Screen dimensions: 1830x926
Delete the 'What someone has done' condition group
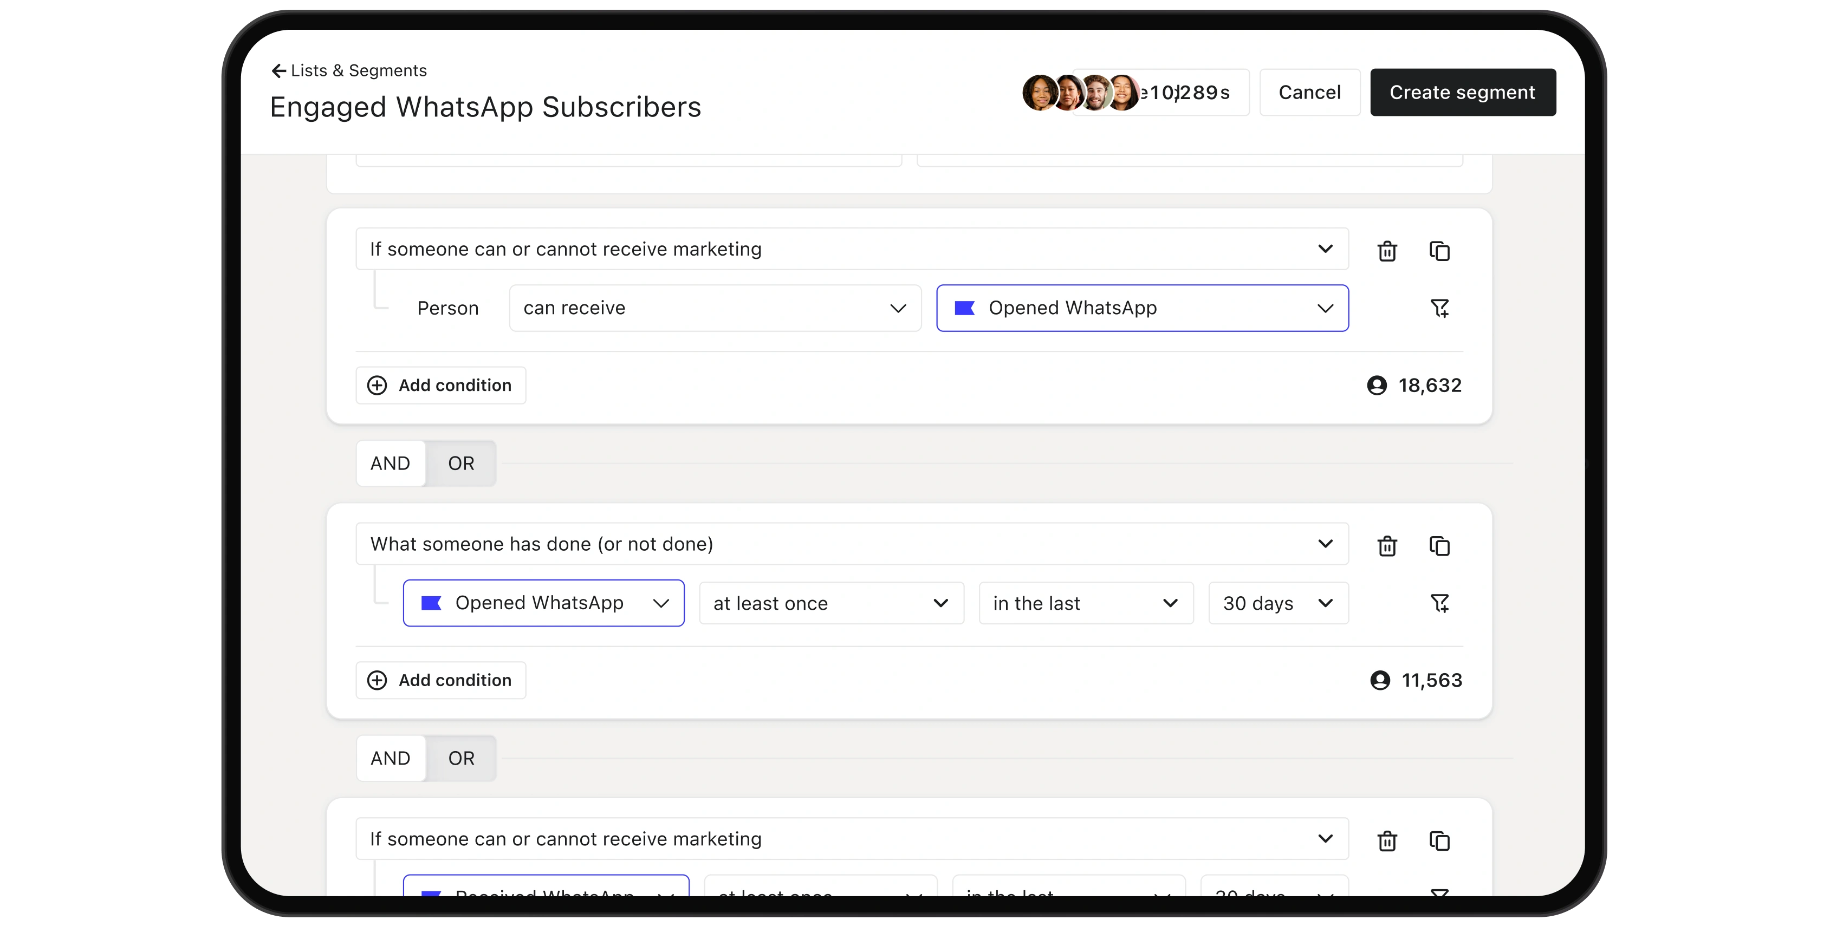[x=1387, y=545]
